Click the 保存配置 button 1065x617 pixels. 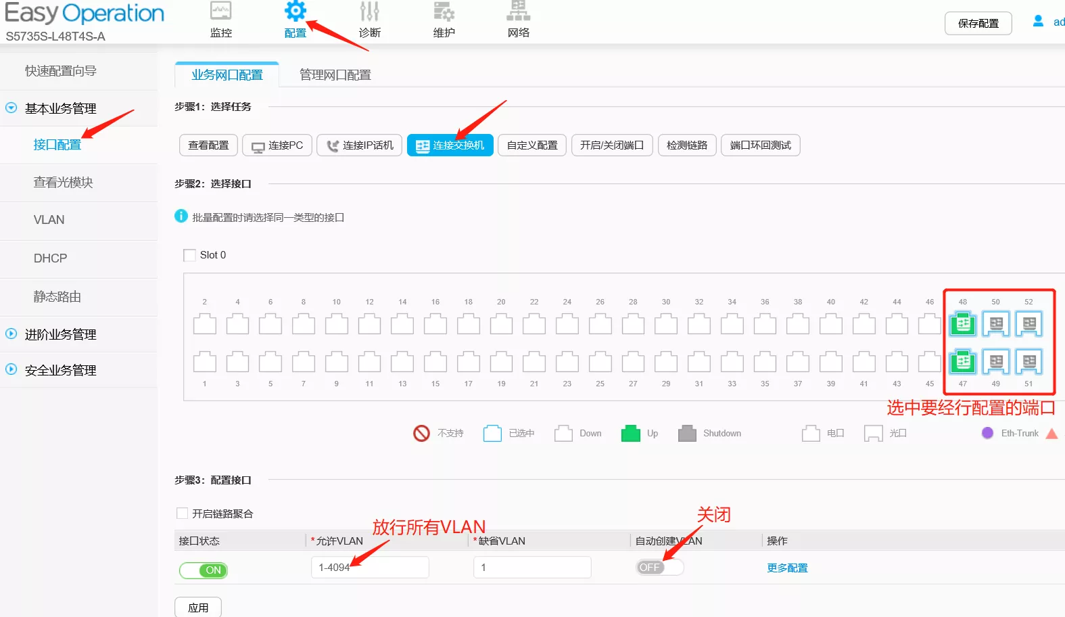[x=978, y=24]
